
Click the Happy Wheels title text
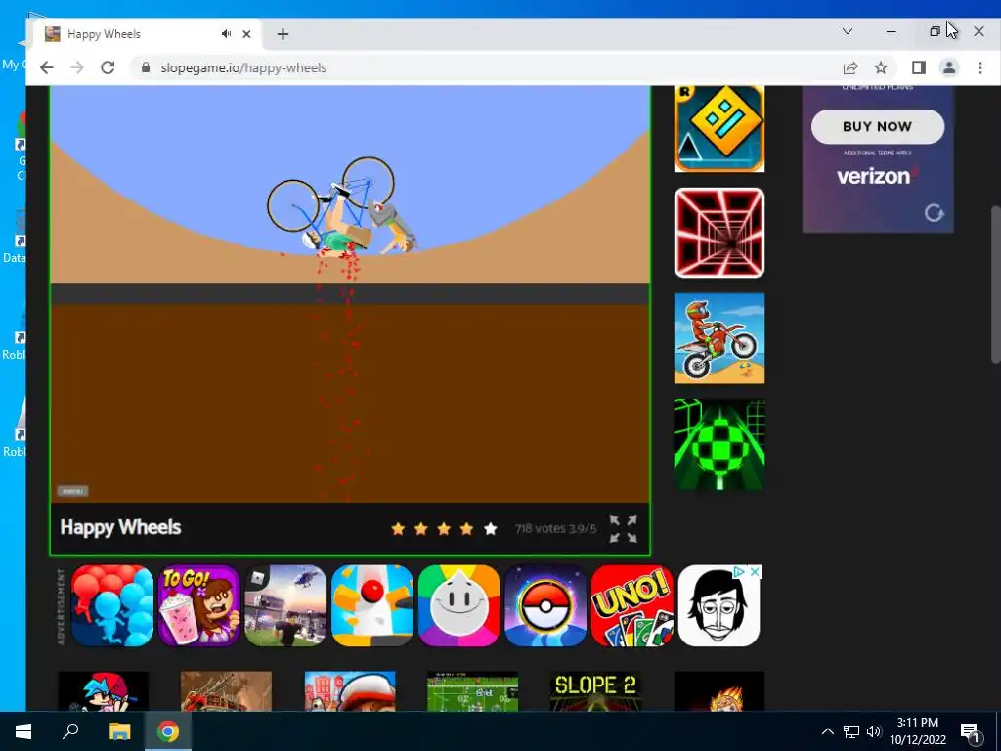point(120,527)
